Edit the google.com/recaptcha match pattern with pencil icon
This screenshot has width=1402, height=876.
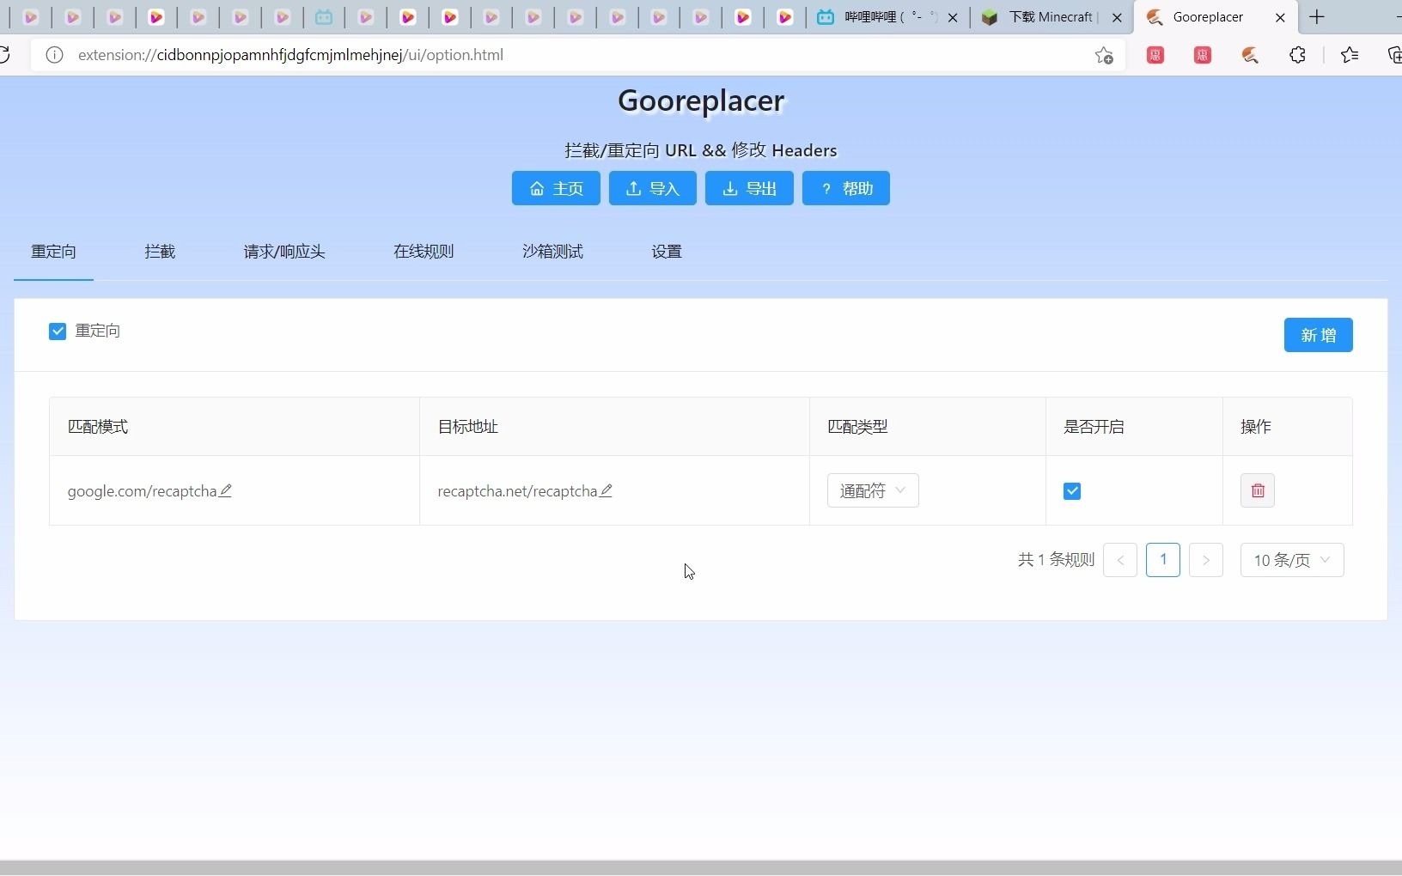click(x=227, y=490)
